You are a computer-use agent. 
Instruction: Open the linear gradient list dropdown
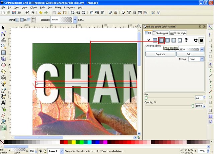click(202, 49)
